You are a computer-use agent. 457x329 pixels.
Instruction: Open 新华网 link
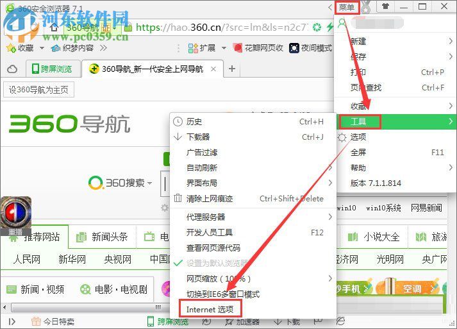point(72,259)
